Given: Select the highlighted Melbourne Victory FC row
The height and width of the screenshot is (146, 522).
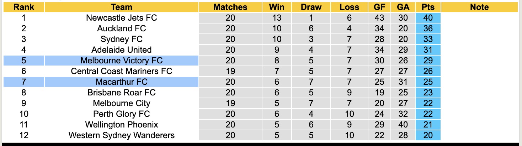Looking at the screenshot, I should tap(122, 61).
